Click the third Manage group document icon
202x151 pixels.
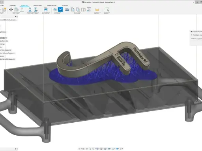click(78, 9)
